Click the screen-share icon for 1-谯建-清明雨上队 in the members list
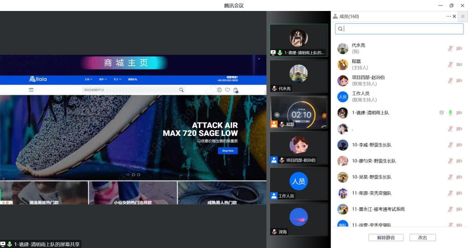The width and height of the screenshot is (468, 248). click(442, 113)
